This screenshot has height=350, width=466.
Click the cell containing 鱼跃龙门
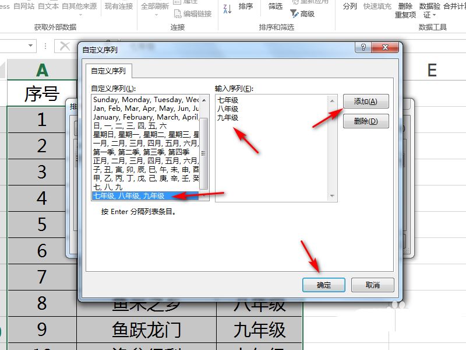tap(146, 330)
